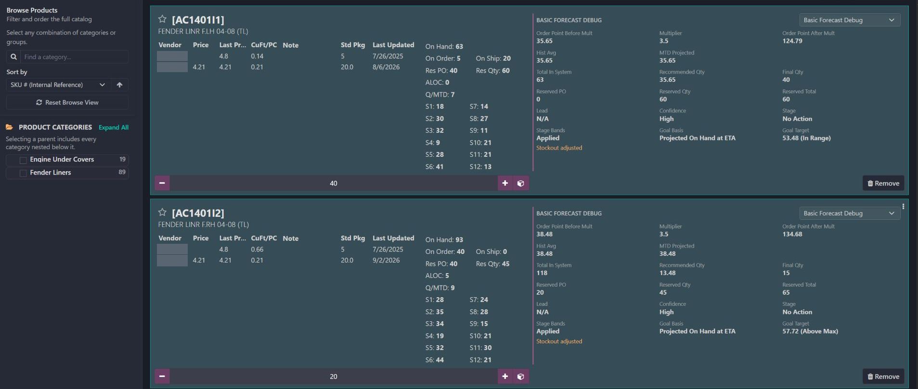Open the vertical dots menu on AC1401I2 card
Screen dimensions: 918x389
pyautogui.click(x=903, y=206)
